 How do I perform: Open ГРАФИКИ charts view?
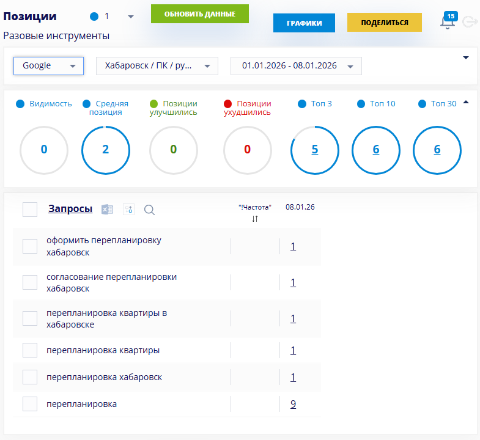(305, 23)
